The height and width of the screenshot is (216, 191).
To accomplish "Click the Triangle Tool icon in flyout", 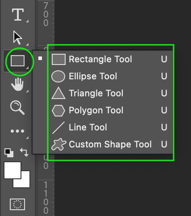I will (58, 93).
